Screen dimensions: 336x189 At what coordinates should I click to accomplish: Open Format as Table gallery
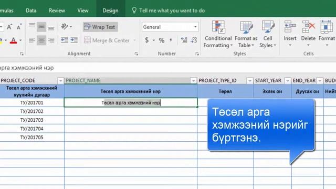246,34
